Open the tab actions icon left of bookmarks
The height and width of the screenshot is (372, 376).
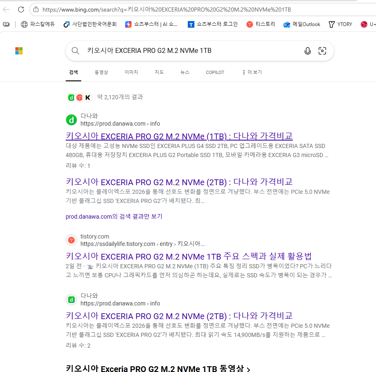pos(6,24)
